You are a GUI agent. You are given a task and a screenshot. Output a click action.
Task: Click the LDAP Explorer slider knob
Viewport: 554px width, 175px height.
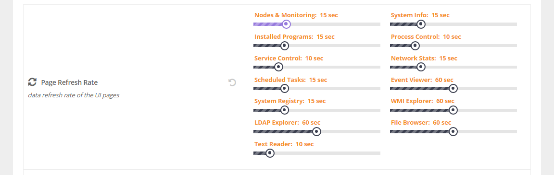click(x=316, y=131)
